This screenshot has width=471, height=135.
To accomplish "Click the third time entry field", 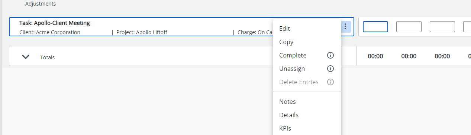I will click(x=442, y=27).
